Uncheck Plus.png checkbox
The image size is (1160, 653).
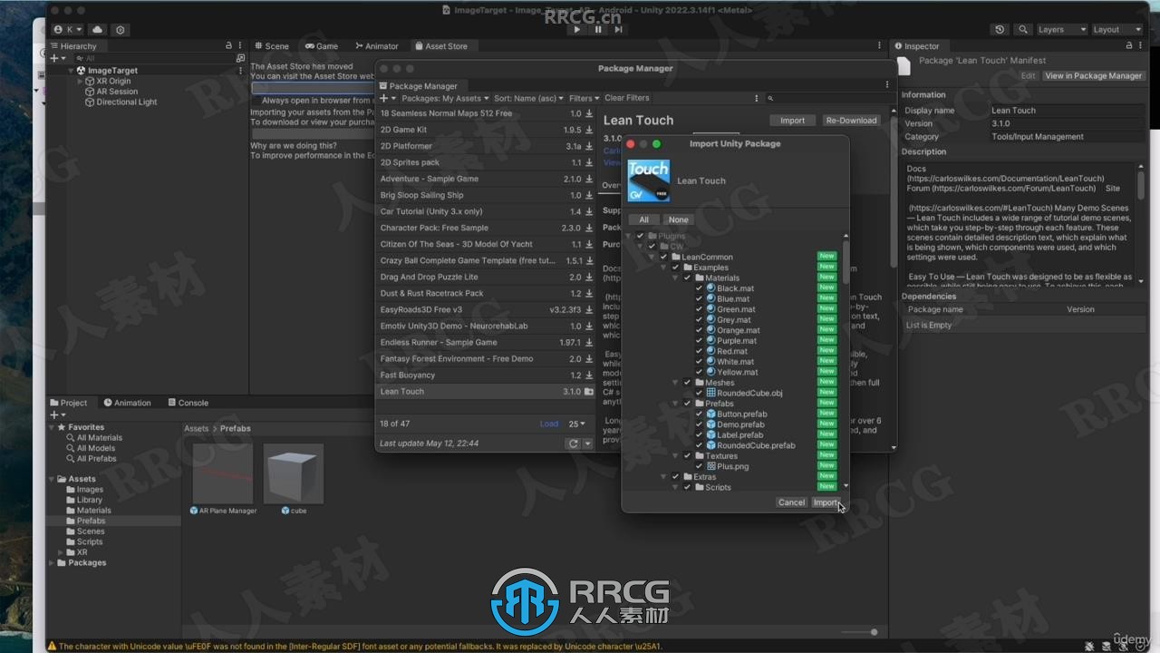click(x=699, y=466)
